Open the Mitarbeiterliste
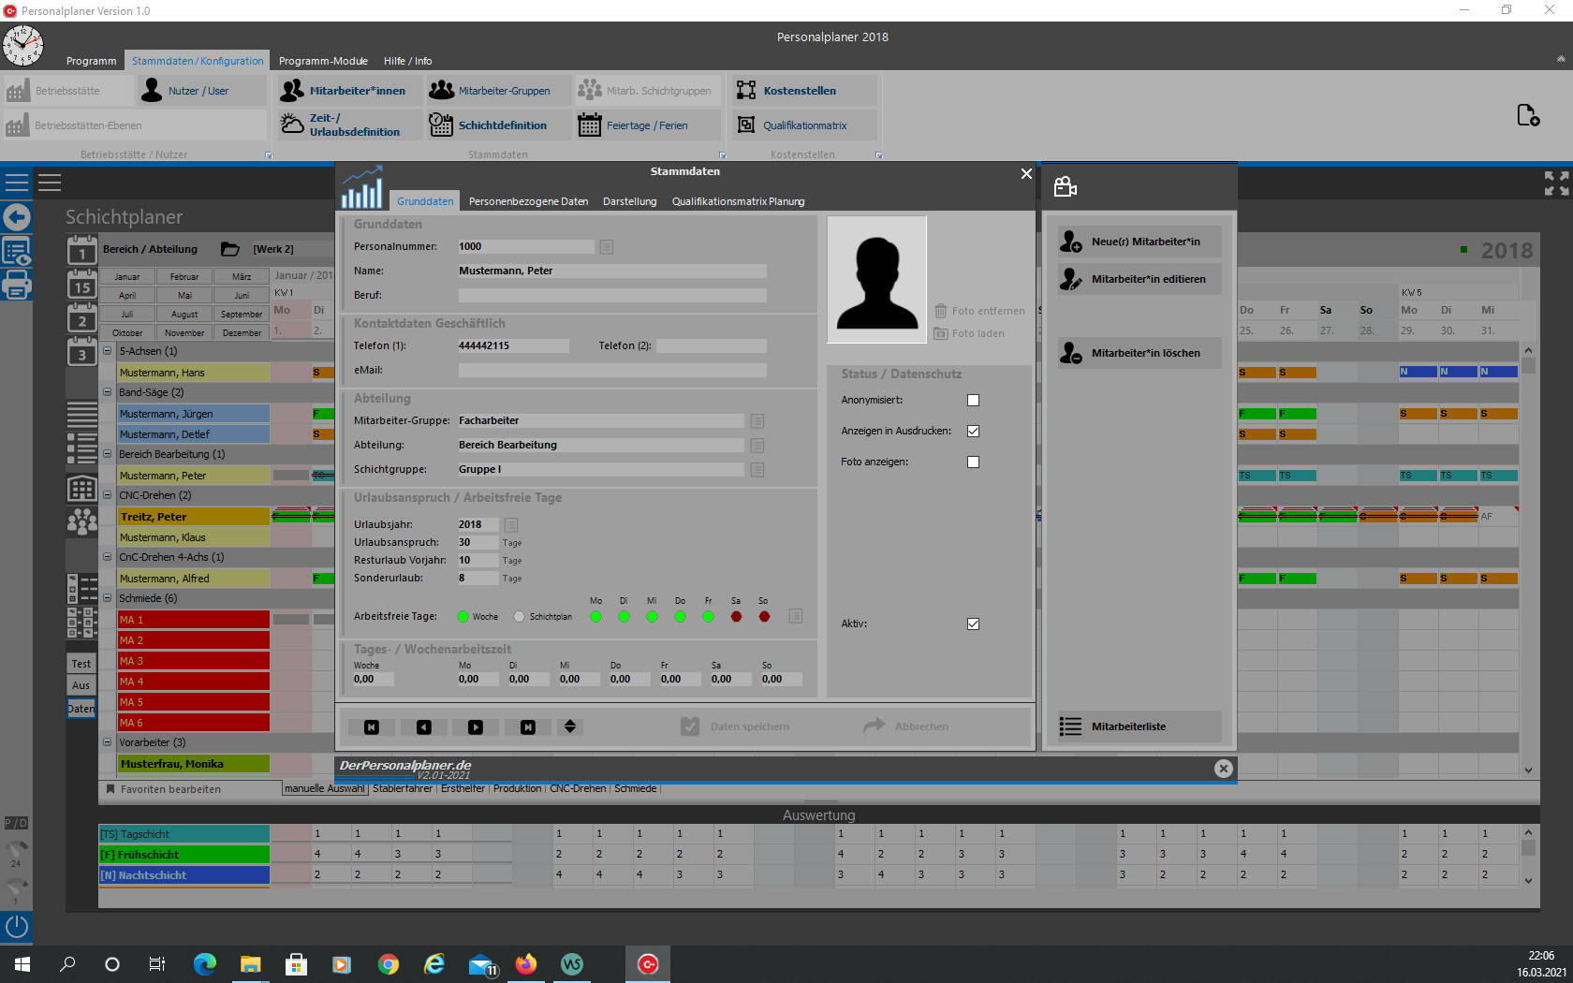This screenshot has width=1573, height=983. pos(1127,726)
